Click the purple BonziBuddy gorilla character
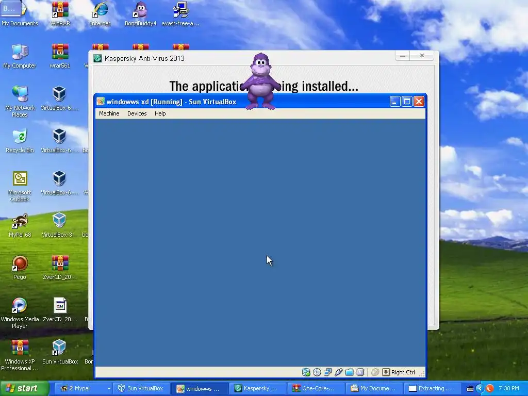This screenshot has width=528, height=396. coord(260,81)
